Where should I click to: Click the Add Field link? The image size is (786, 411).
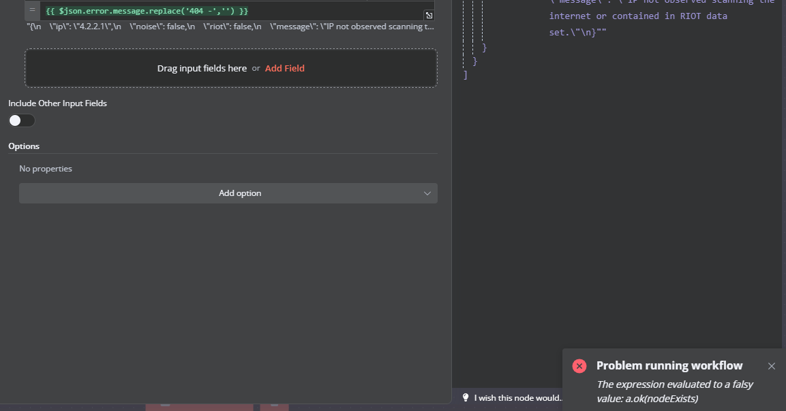(x=285, y=69)
